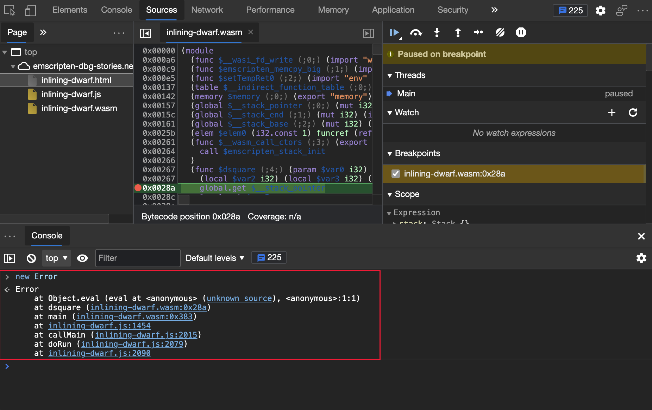Create a live expression with the eye icon

click(x=82, y=258)
